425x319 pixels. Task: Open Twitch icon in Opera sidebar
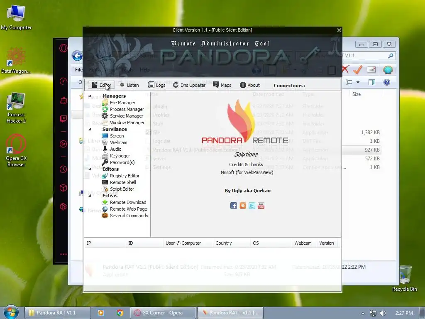pyautogui.click(x=64, y=118)
